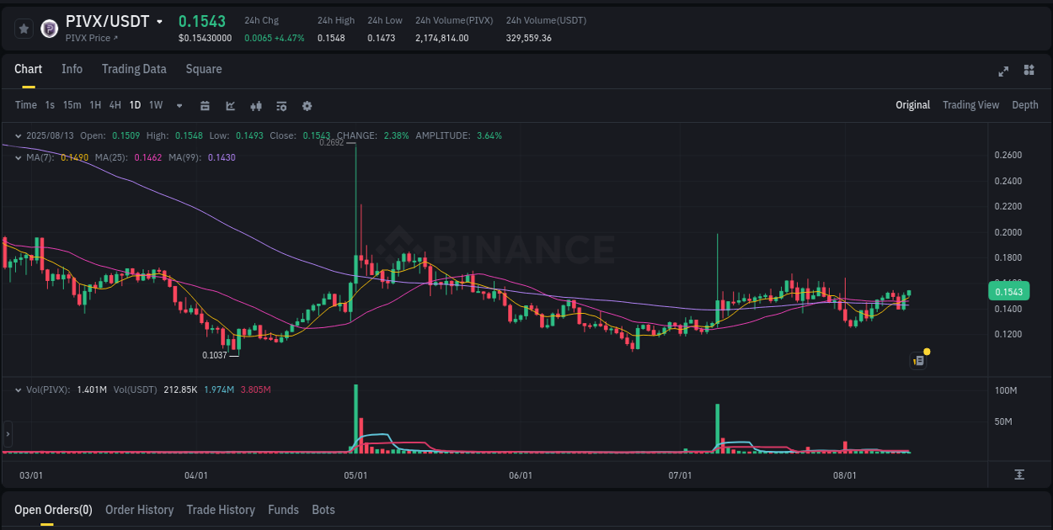This screenshot has width=1053, height=530.
Task: Open chart settings via gear icon
Action: point(307,105)
